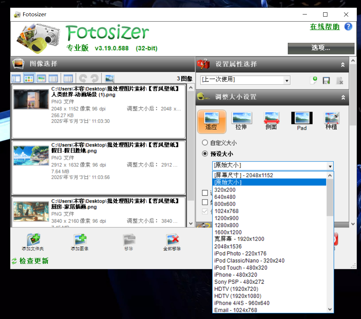Select the 人类世界-动画场景 (1).png thumbnail
Image resolution: width=361 pixels, height=319 pixels.
31,99
